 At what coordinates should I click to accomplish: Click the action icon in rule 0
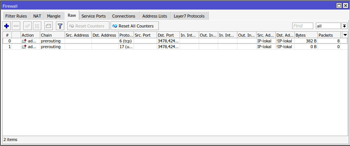tap(24, 41)
